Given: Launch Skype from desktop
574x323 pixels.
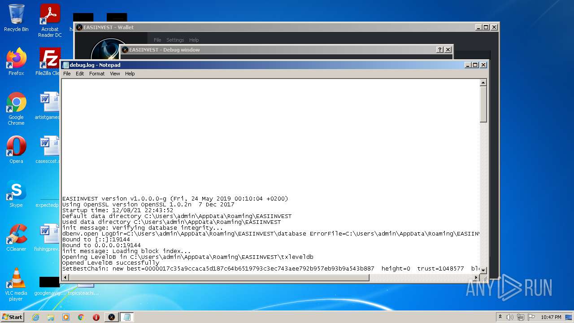Looking at the screenshot, I should [x=16, y=193].
